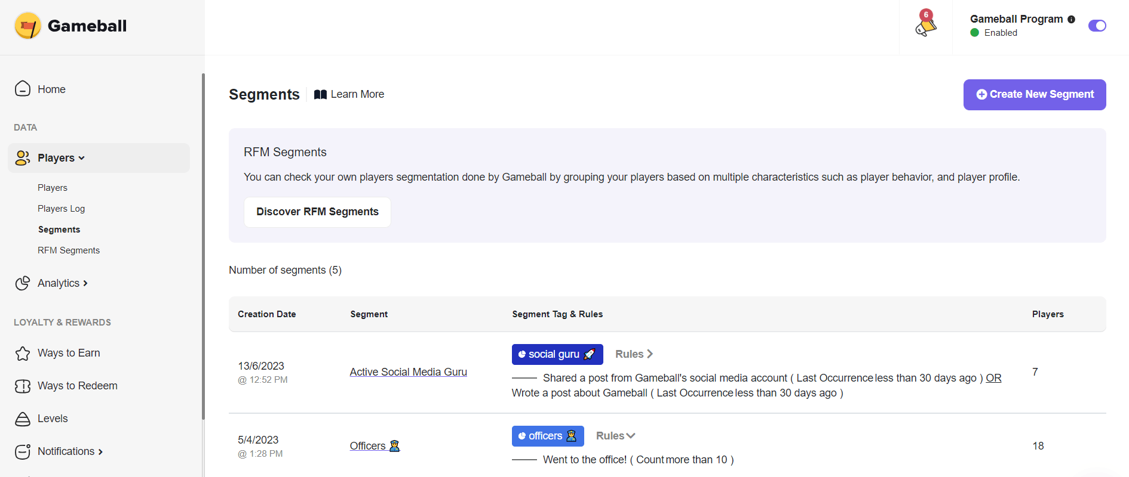This screenshot has width=1129, height=477.
Task: Click the Gameball logo icon
Action: (x=27, y=26)
